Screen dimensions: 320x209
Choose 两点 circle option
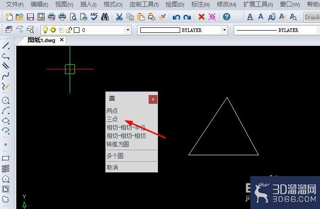112,111
